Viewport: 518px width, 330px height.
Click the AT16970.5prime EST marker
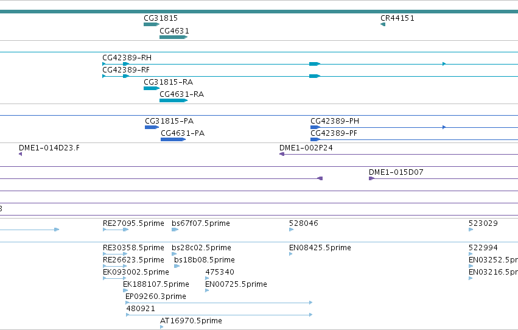tap(161, 327)
